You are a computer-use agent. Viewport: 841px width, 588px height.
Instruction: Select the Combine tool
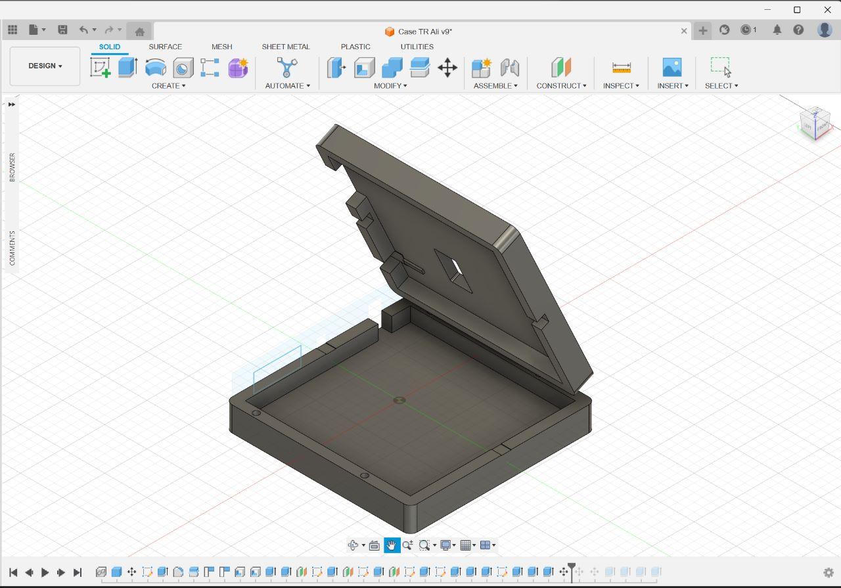pyautogui.click(x=392, y=67)
